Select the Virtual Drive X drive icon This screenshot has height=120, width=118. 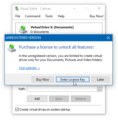click(23, 29)
